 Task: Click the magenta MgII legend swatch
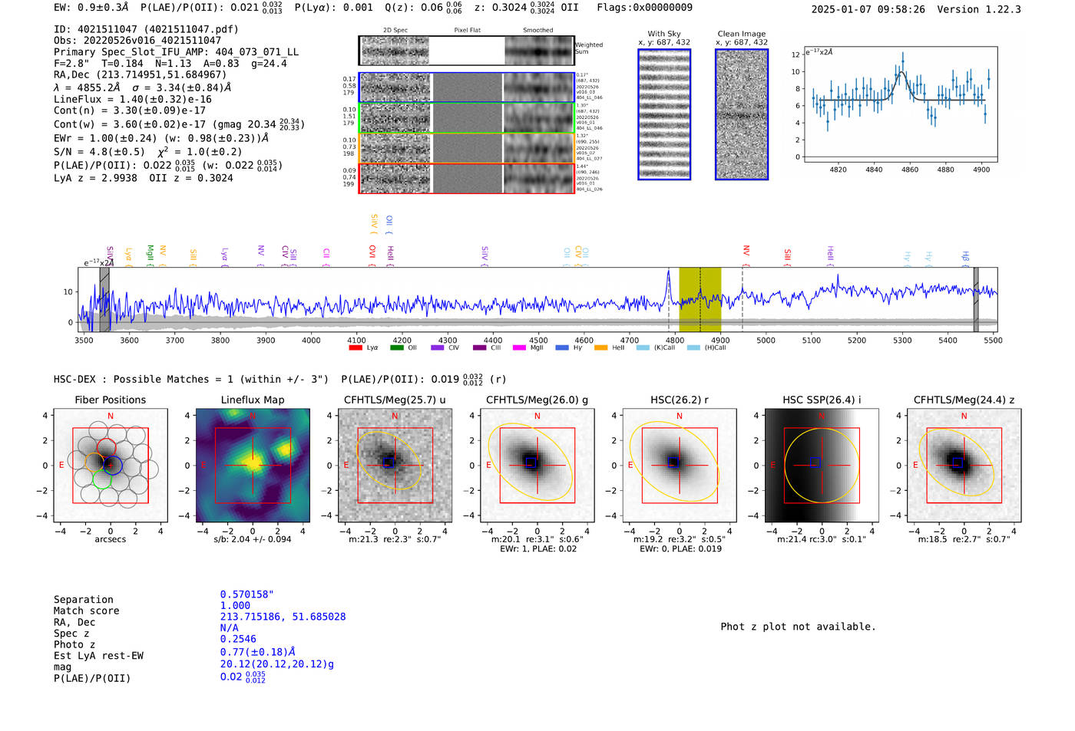point(519,347)
